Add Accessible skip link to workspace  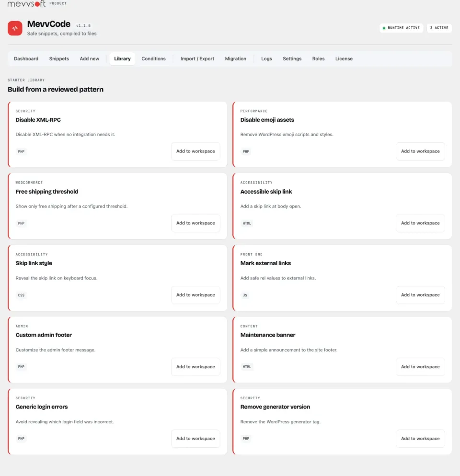(420, 223)
